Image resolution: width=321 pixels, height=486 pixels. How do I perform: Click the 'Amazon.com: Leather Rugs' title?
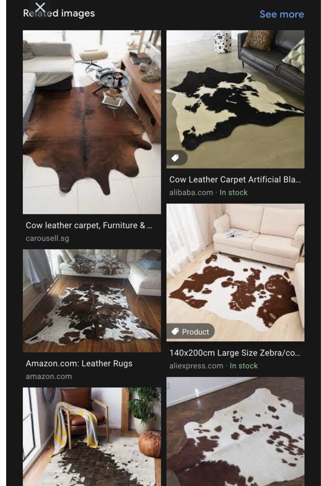pos(79,363)
